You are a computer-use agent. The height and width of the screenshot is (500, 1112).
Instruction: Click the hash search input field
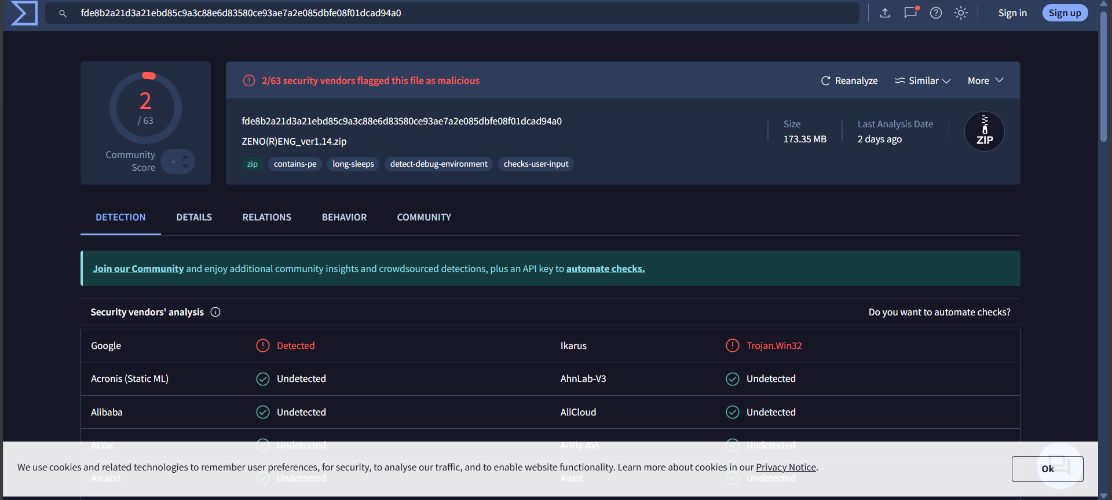[x=452, y=13]
